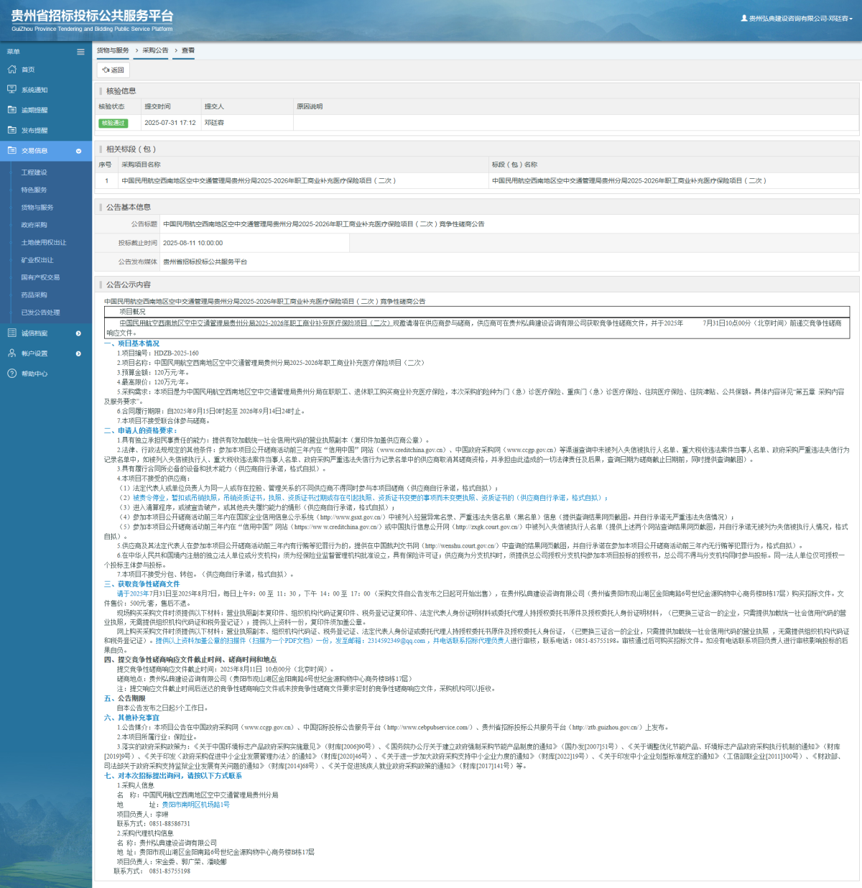862x888 pixels.
Task: Click the 核验通过 green status badge
Action: point(113,123)
